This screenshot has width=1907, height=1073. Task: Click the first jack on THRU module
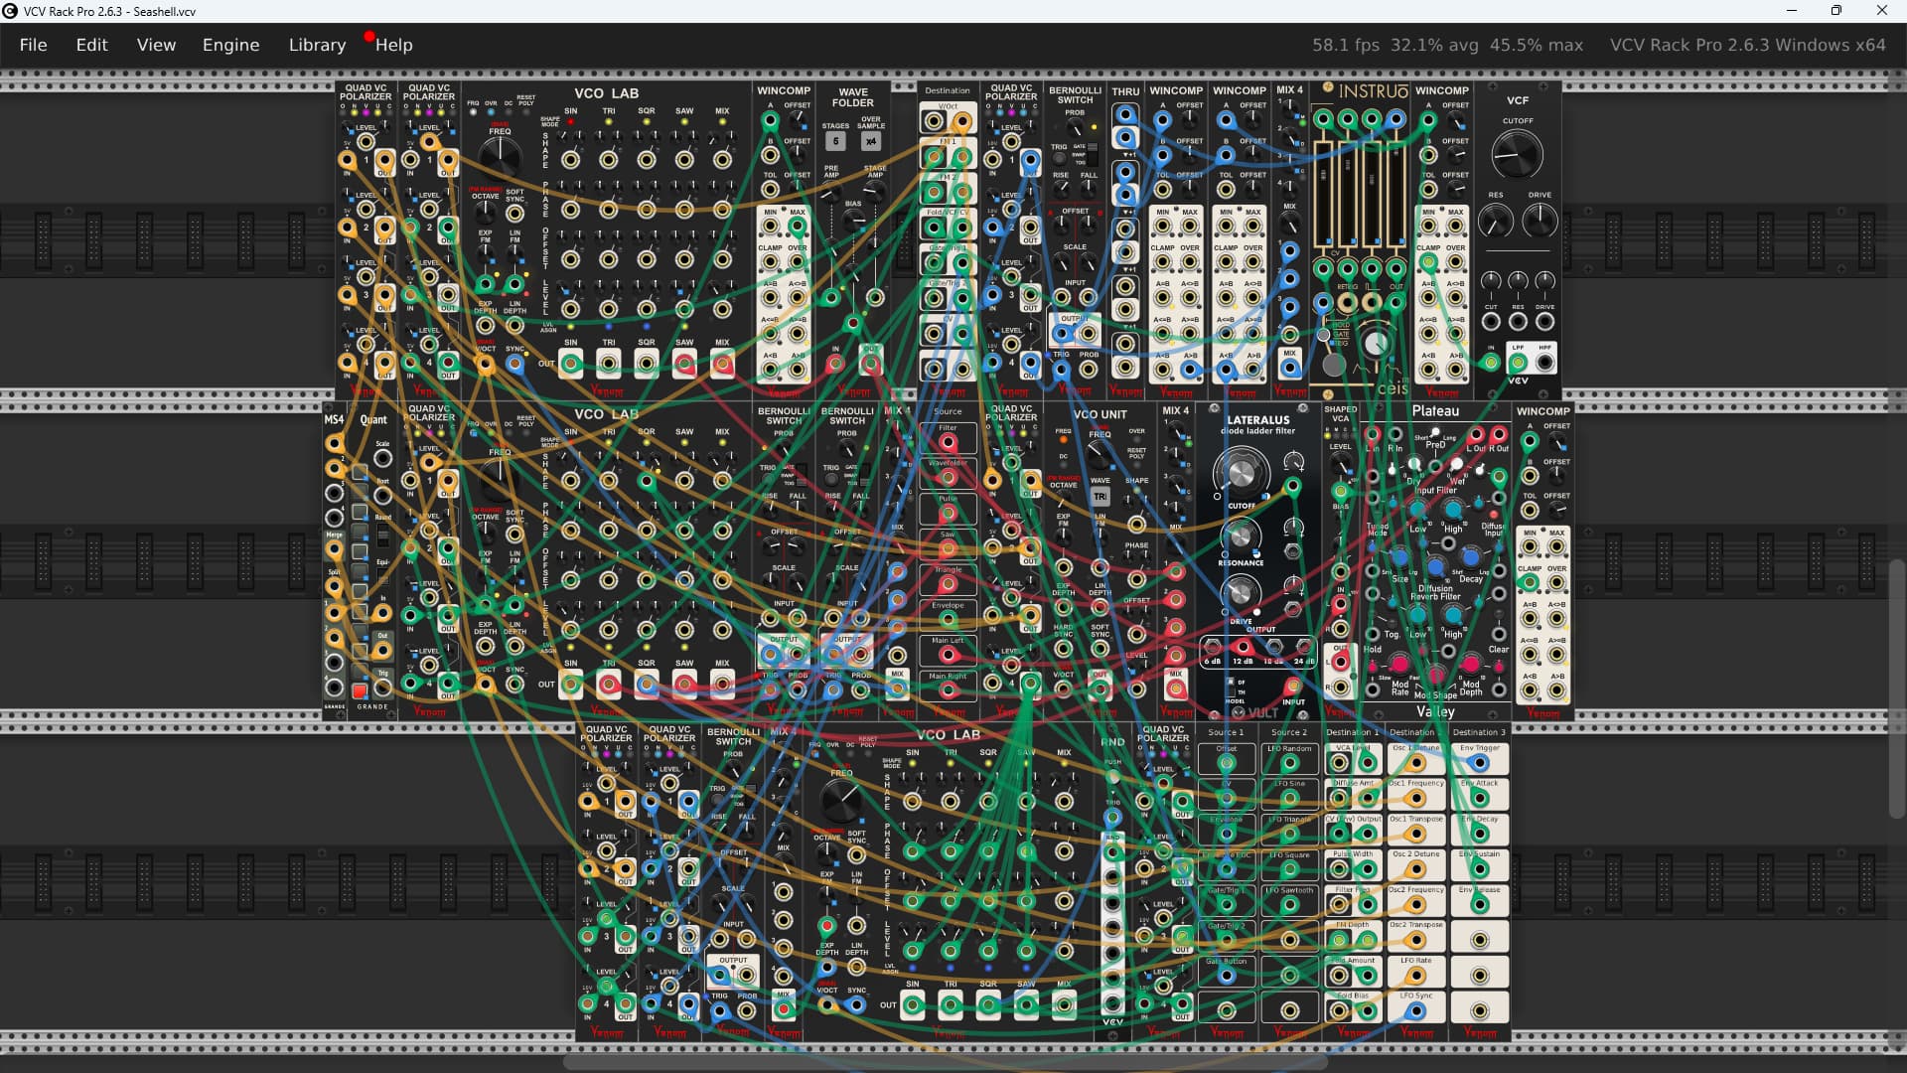coord(1125,115)
